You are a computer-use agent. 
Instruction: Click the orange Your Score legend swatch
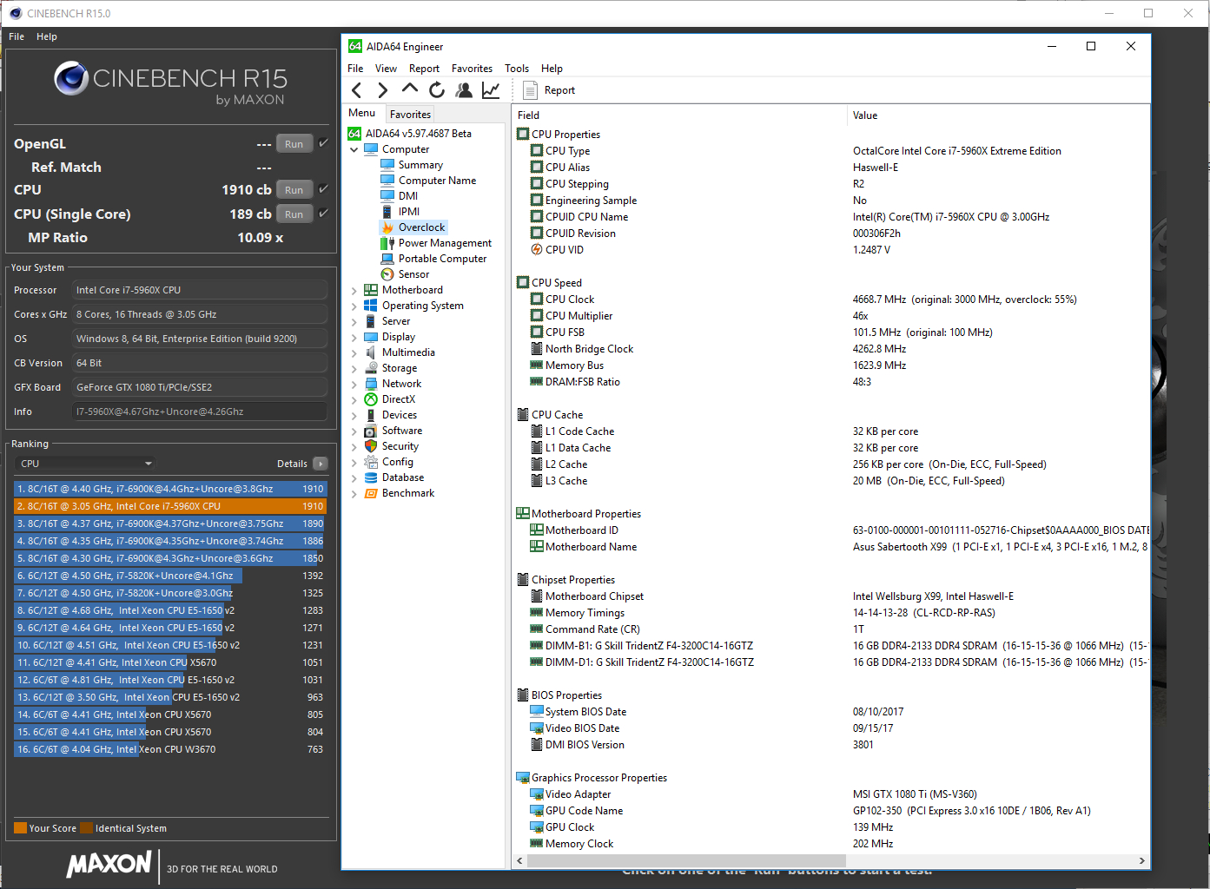pos(21,828)
